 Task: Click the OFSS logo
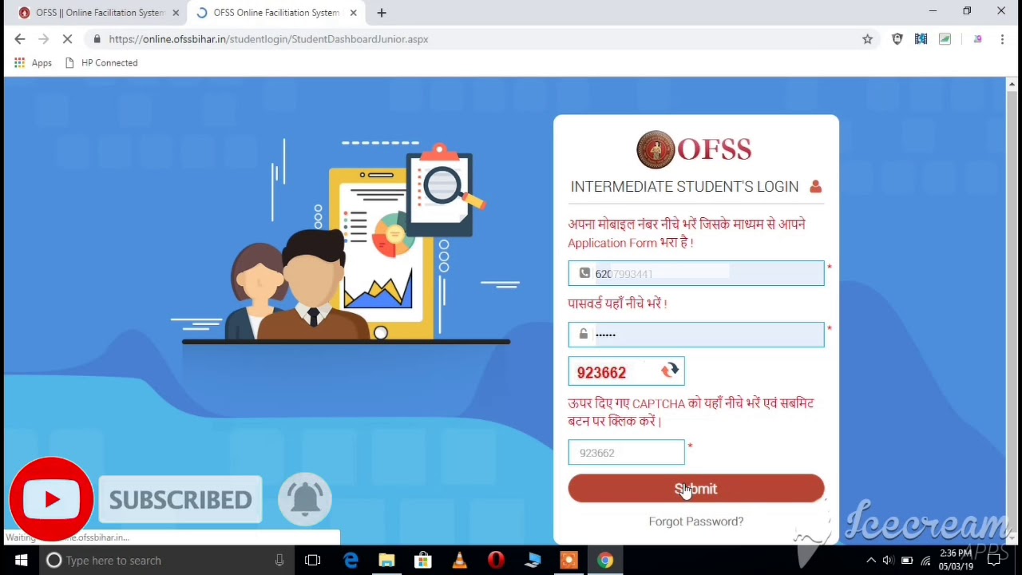[694, 149]
